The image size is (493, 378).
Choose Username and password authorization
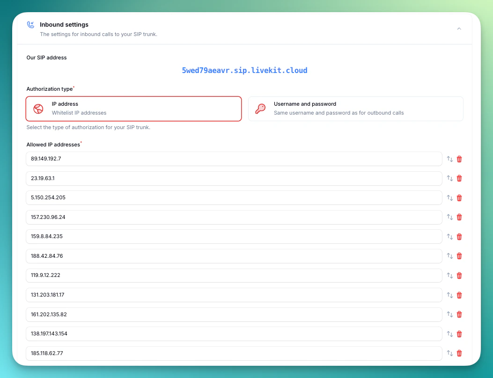356,109
